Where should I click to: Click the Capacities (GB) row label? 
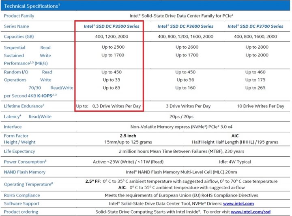pos(19,37)
